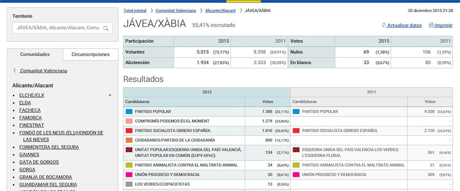Click the dark red Unitat Popular 2015 swatch
This screenshot has width=460, height=191.
129,150
